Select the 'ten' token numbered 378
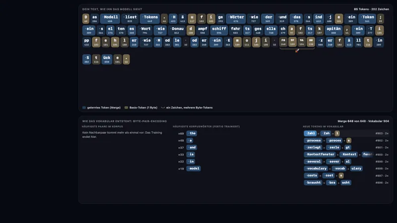Screen dimensions: 397x223 [121, 30]
